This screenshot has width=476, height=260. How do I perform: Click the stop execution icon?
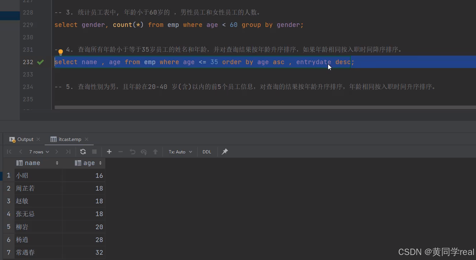coord(94,152)
